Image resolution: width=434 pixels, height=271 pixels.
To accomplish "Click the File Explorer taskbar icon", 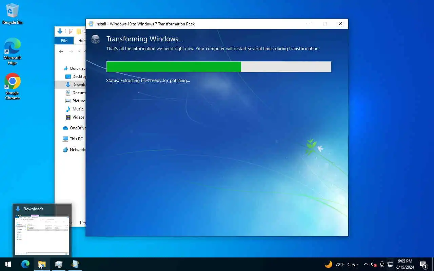I will coord(42,264).
